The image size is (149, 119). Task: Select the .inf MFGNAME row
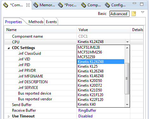pyautogui.click(x=40, y=76)
